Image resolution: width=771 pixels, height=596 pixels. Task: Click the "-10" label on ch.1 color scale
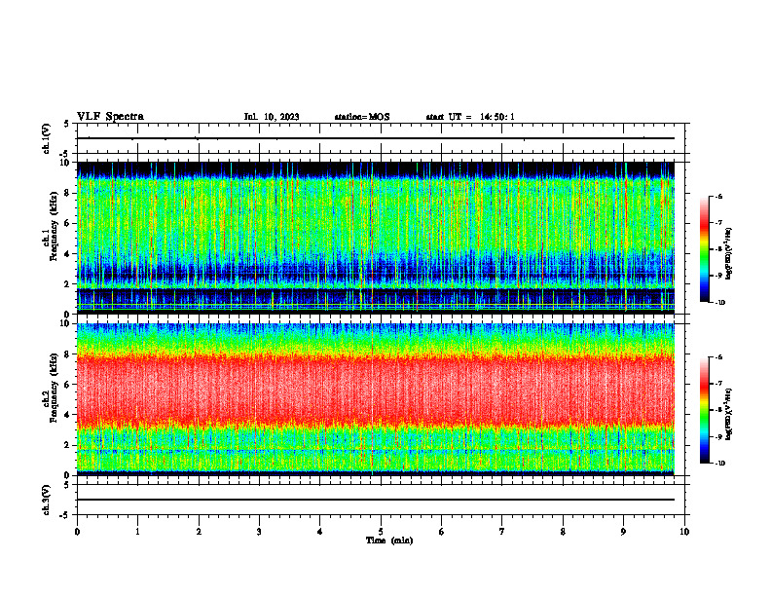[720, 303]
